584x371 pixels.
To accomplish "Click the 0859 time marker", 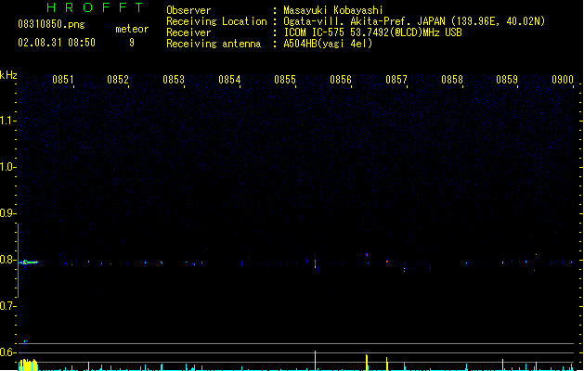I will [x=507, y=80].
